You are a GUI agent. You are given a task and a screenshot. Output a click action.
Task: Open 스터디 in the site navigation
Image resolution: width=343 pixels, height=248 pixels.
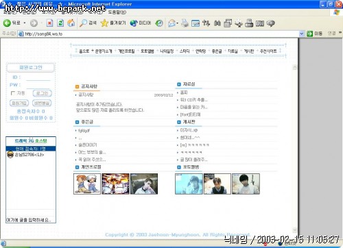(185, 51)
